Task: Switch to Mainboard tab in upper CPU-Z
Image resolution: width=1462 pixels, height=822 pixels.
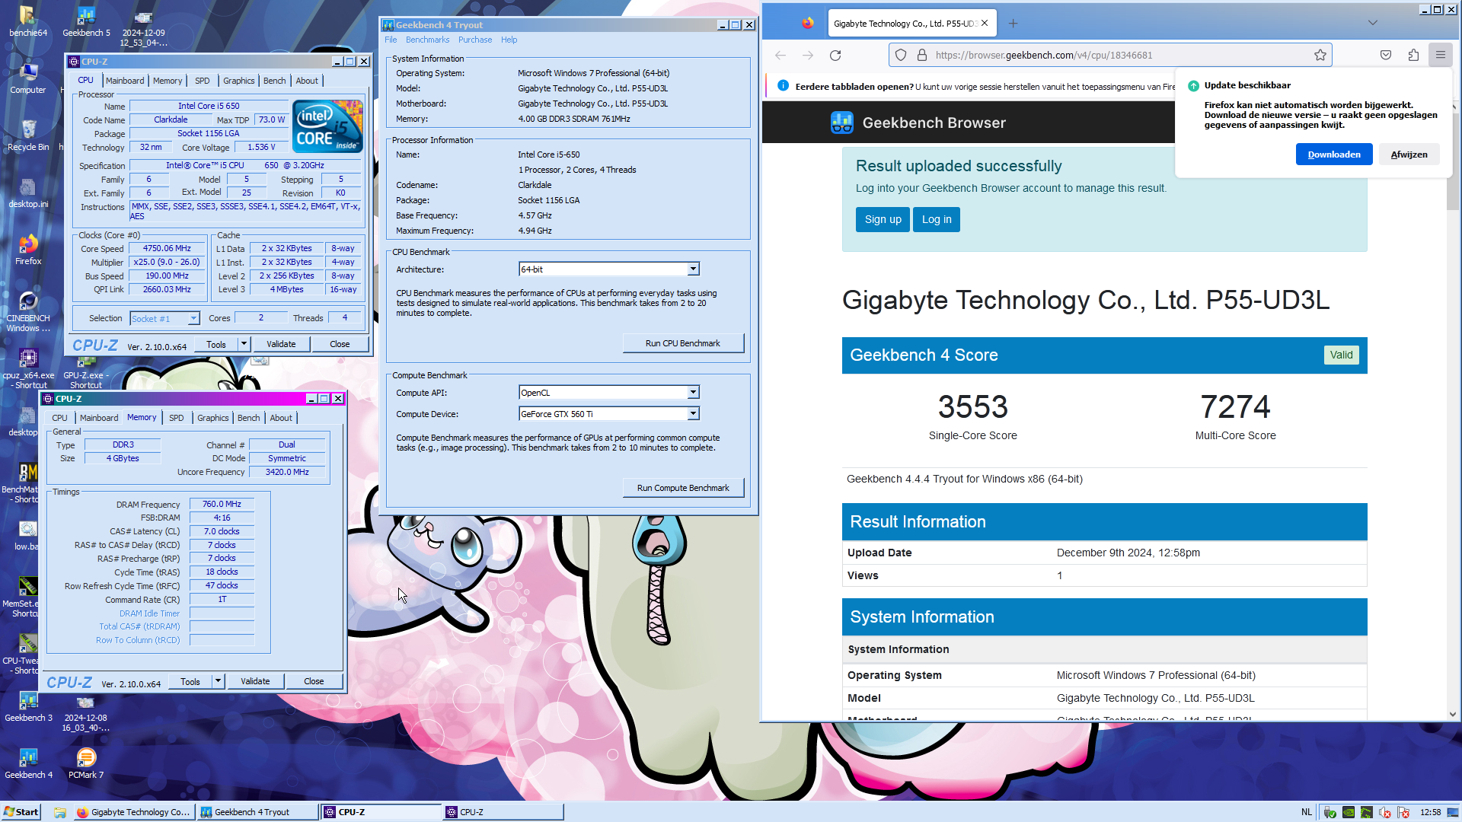Action: tap(125, 81)
